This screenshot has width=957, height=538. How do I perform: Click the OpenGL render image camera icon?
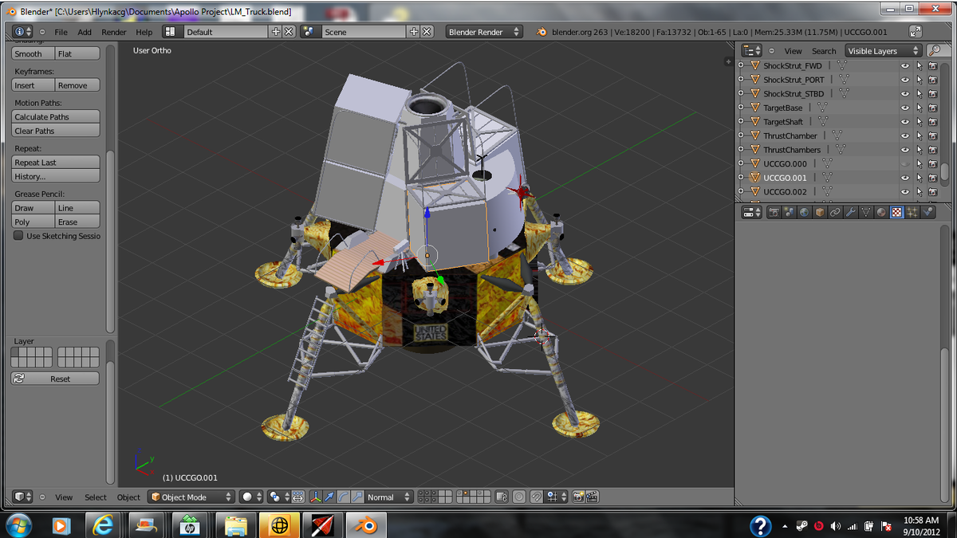point(578,497)
